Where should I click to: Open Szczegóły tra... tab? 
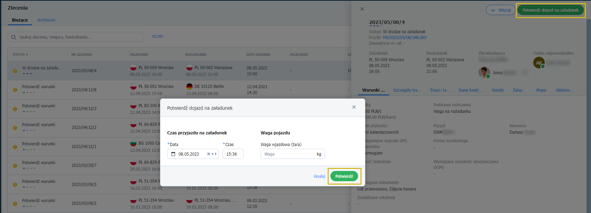(407, 90)
